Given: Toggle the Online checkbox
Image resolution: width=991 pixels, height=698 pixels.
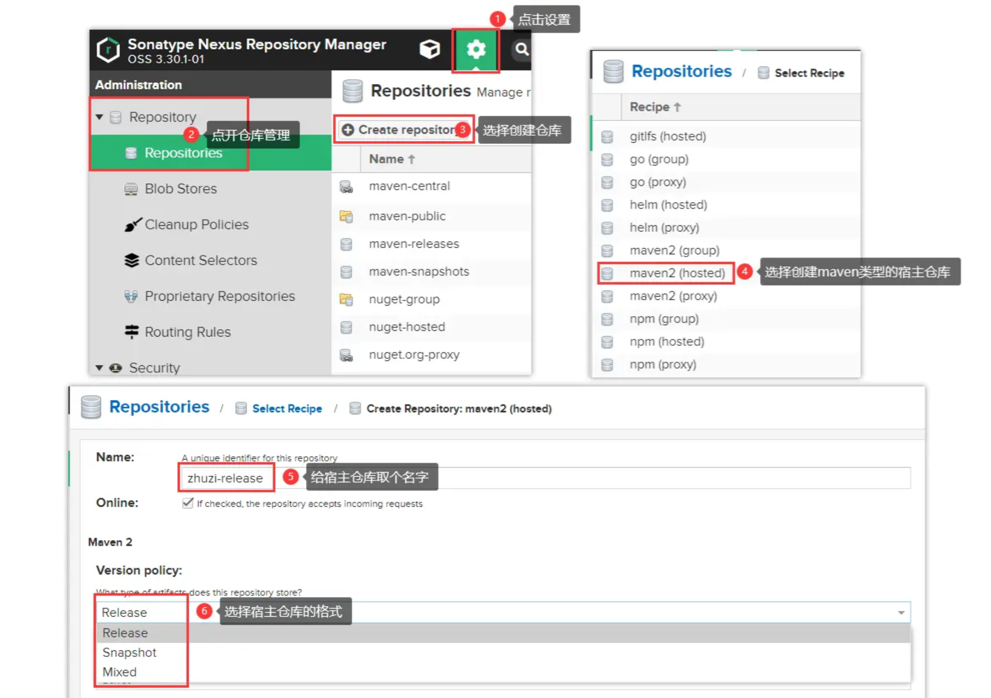Looking at the screenshot, I should pos(187,503).
